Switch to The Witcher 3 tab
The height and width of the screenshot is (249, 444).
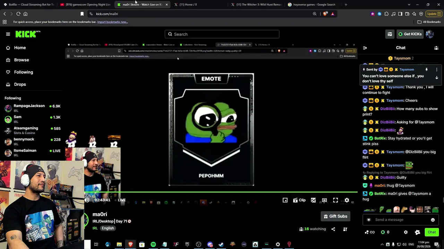(256, 4)
